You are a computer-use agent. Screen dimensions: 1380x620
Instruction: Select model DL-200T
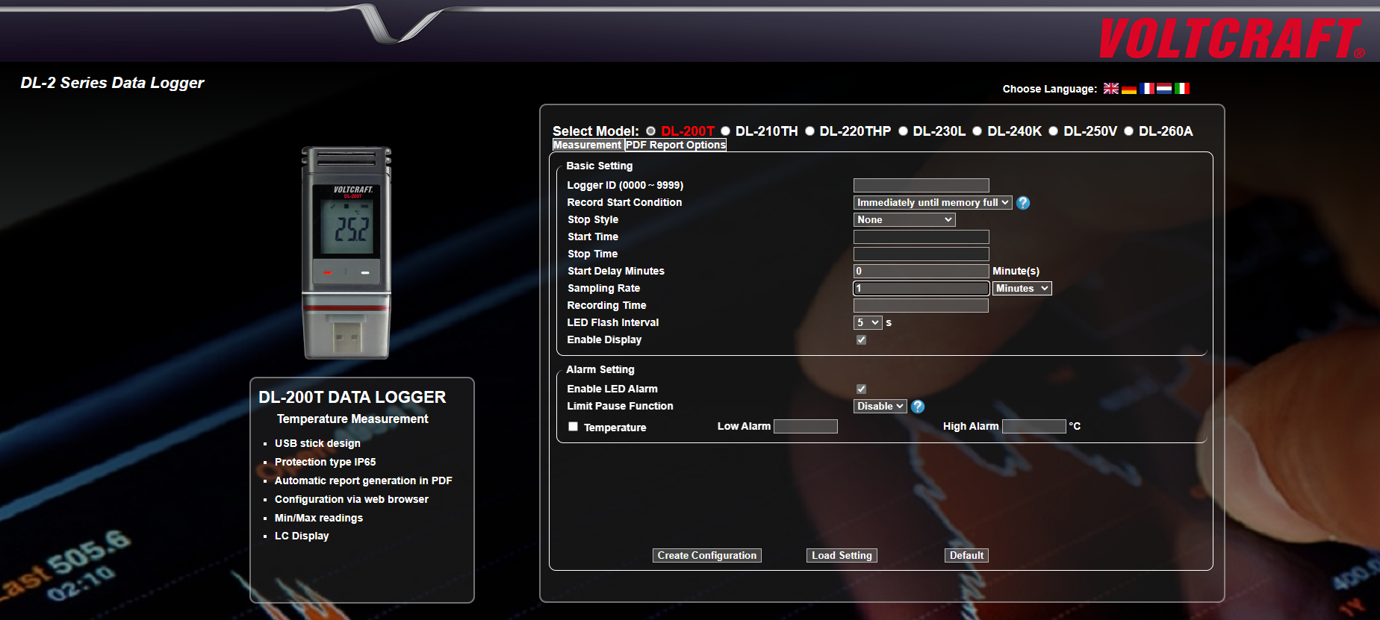point(651,131)
